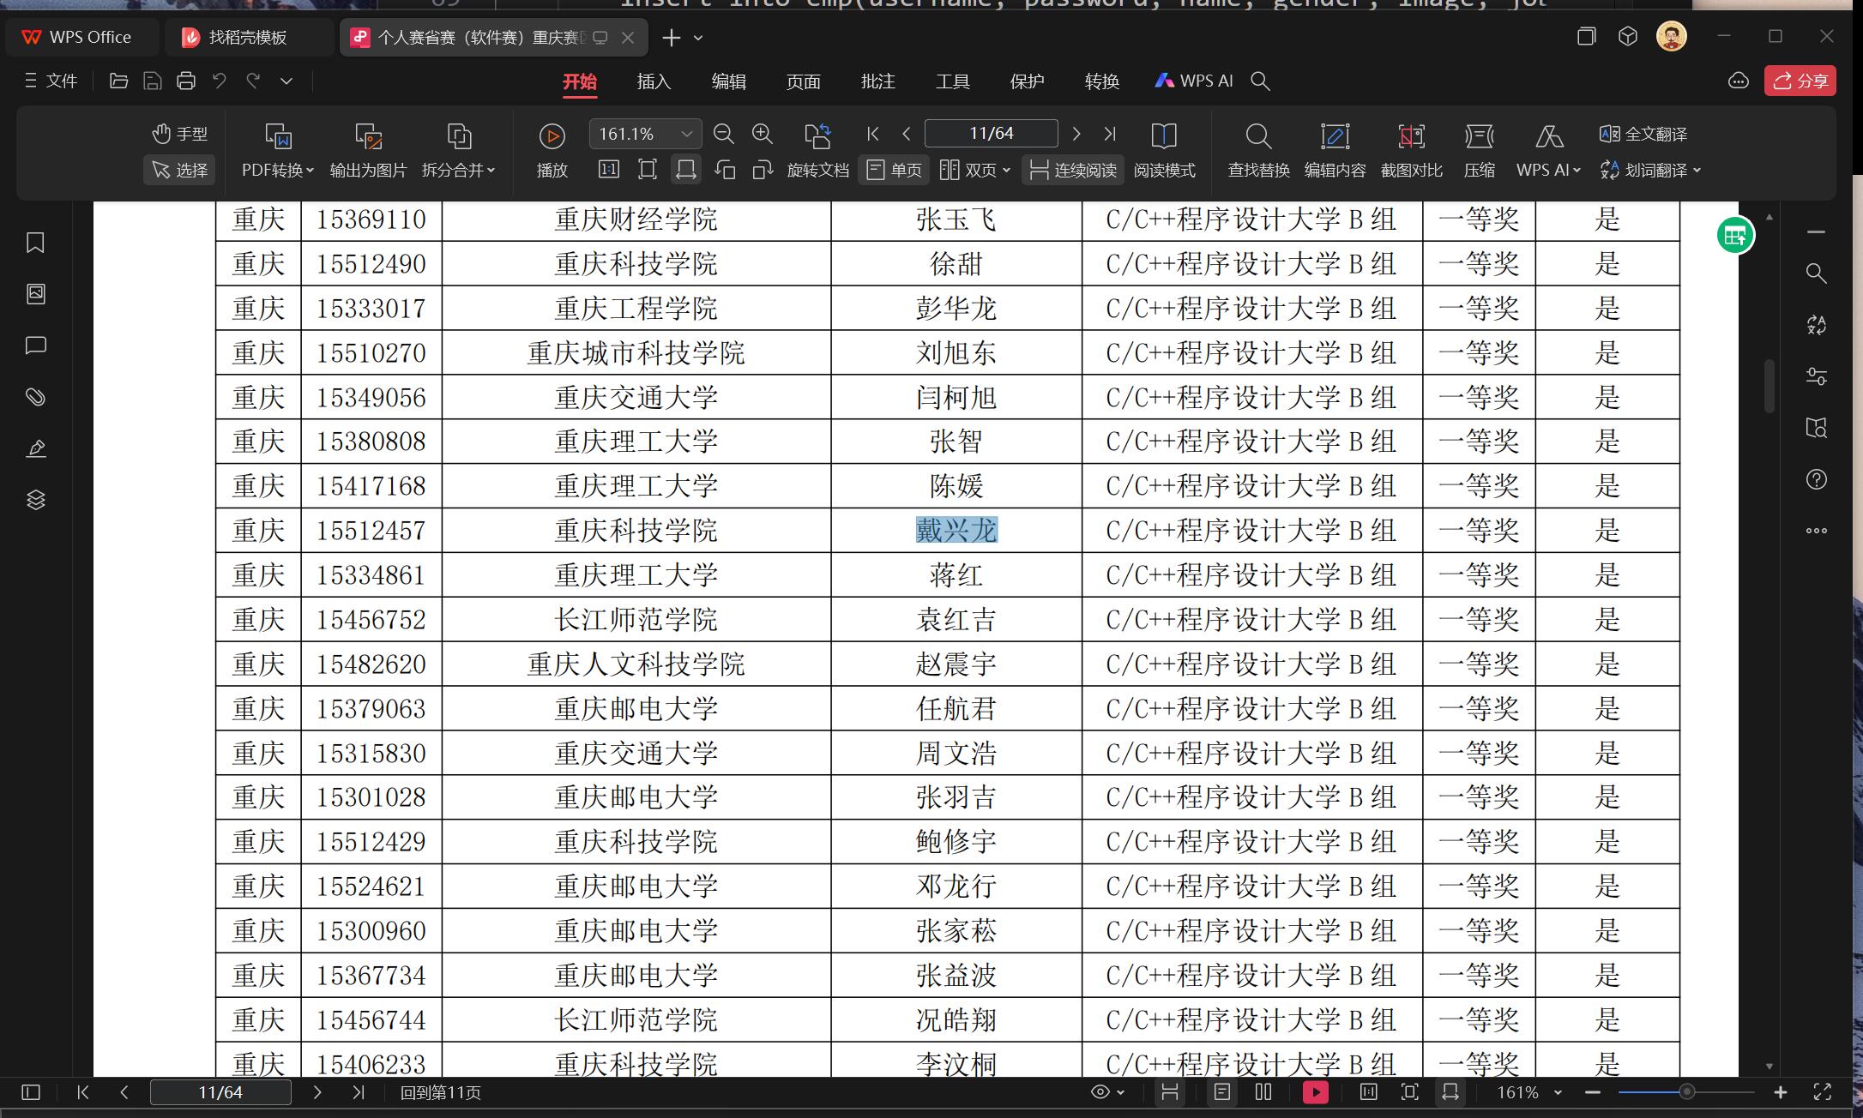Switch to the Insert (插入) ribbon tab
This screenshot has width=1863, height=1118.
click(654, 81)
